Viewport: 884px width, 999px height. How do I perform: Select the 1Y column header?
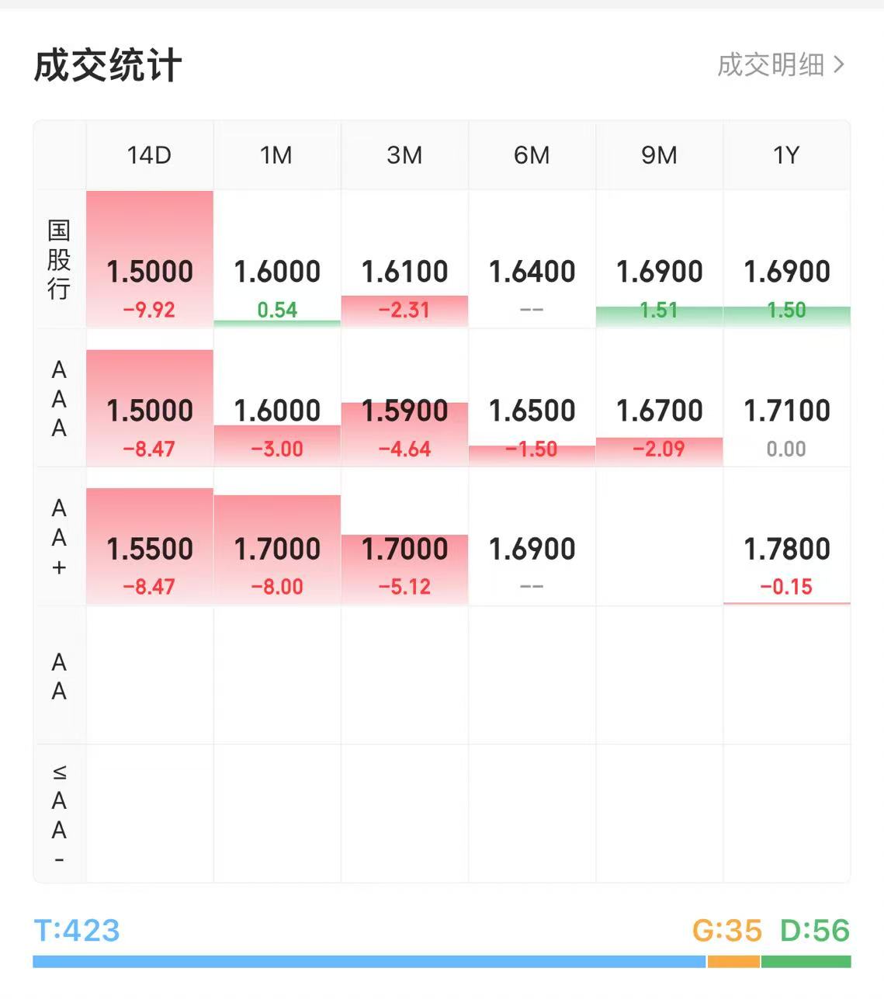pos(786,155)
